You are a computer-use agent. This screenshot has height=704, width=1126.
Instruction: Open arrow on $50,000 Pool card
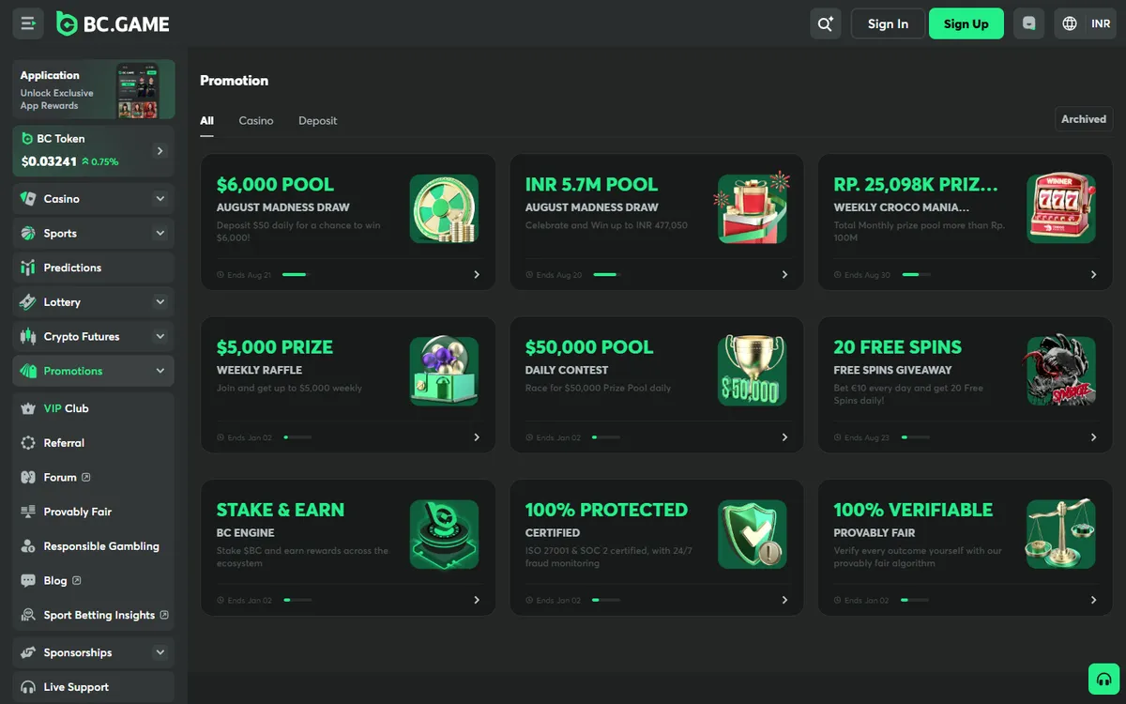tap(785, 437)
